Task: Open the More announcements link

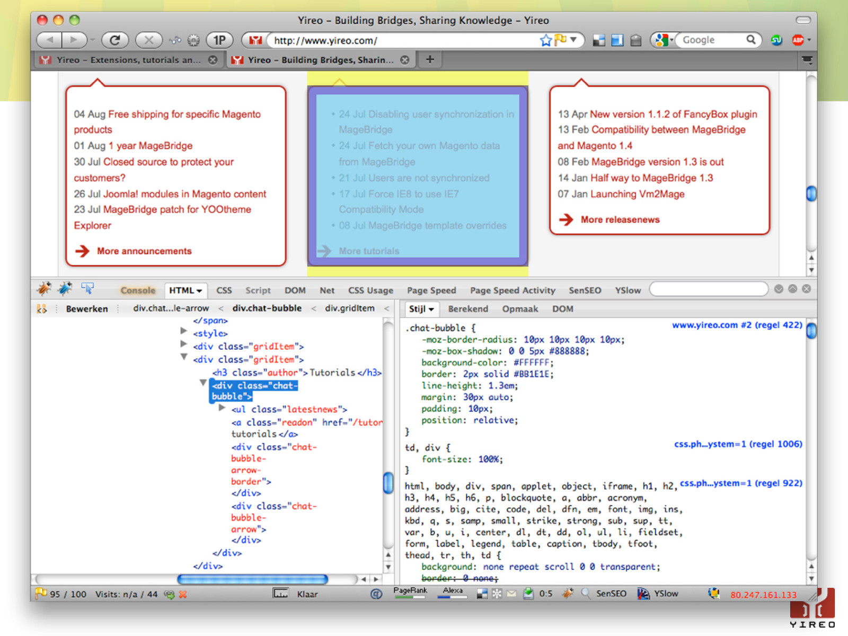Action: 144,251
